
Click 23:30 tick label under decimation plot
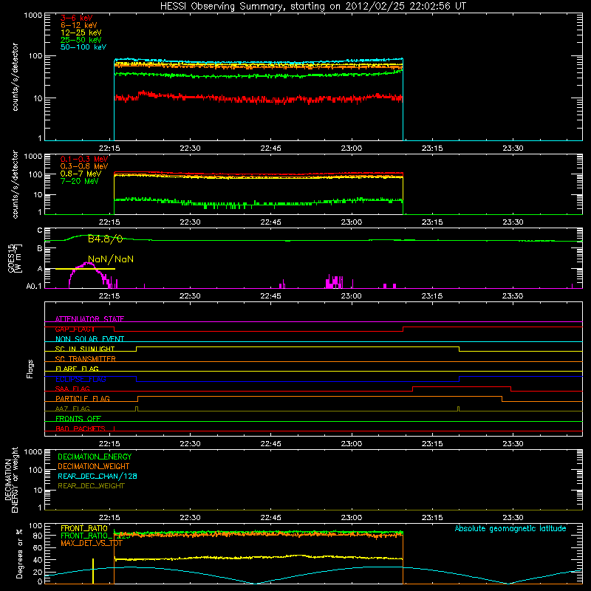(513, 518)
